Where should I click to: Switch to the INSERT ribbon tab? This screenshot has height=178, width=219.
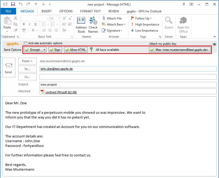tap(46, 11)
